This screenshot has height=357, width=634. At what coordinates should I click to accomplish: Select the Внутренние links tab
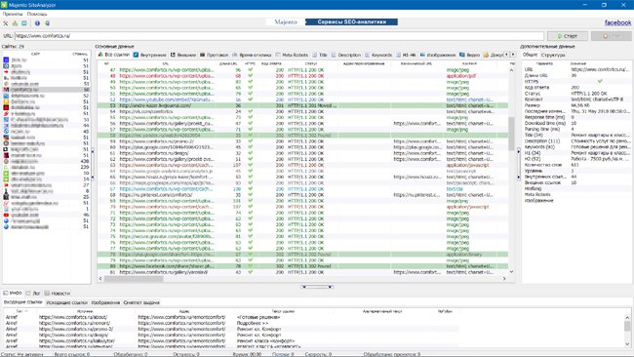pos(150,55)
